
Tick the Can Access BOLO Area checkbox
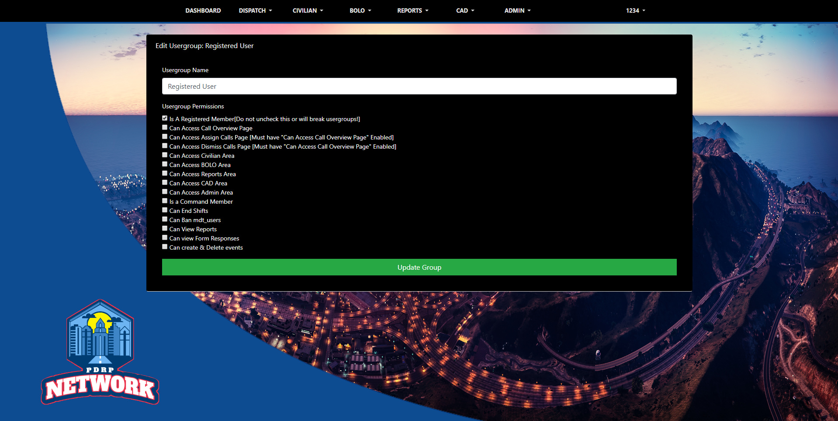pos(165,164)
